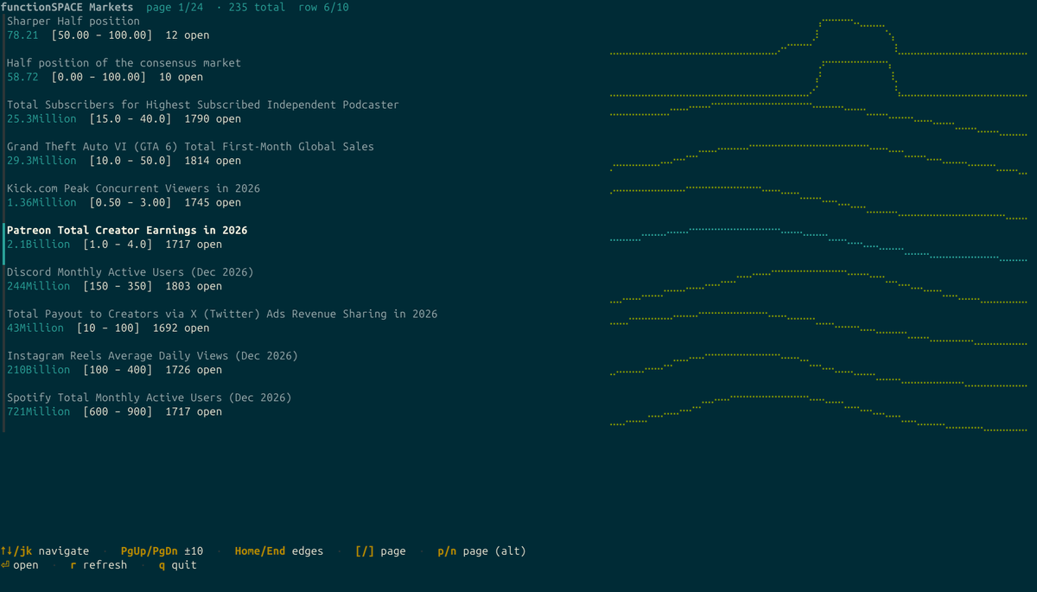Screen dimensions: 1037x592
Task: Click the [15.0 - 40.0] podcaster range
Action: tap(130, 118)
